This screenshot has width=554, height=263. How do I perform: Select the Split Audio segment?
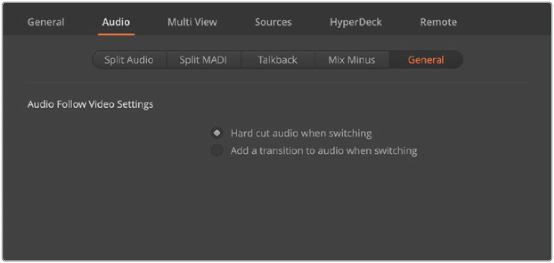[129, 60]
